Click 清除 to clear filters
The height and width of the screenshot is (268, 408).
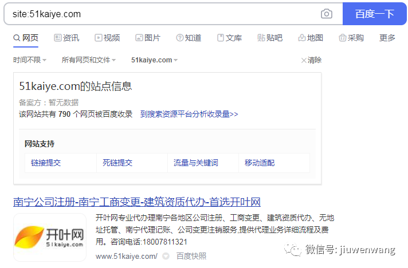click(311, 60)
